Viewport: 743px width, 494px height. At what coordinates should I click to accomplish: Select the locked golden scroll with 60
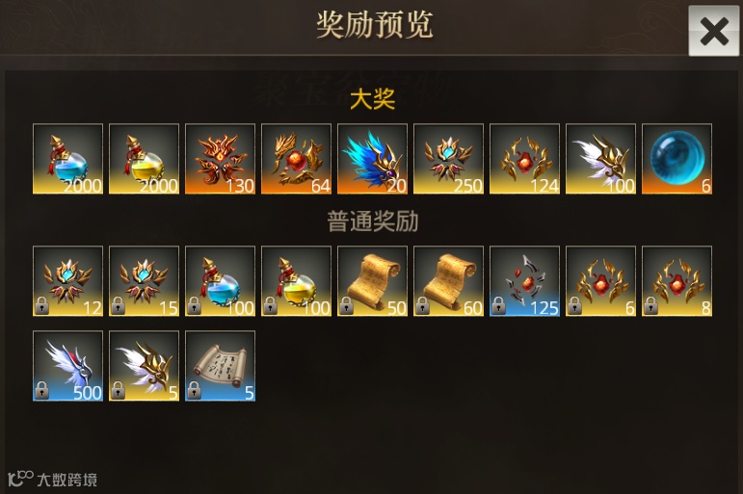coord(448,281)
